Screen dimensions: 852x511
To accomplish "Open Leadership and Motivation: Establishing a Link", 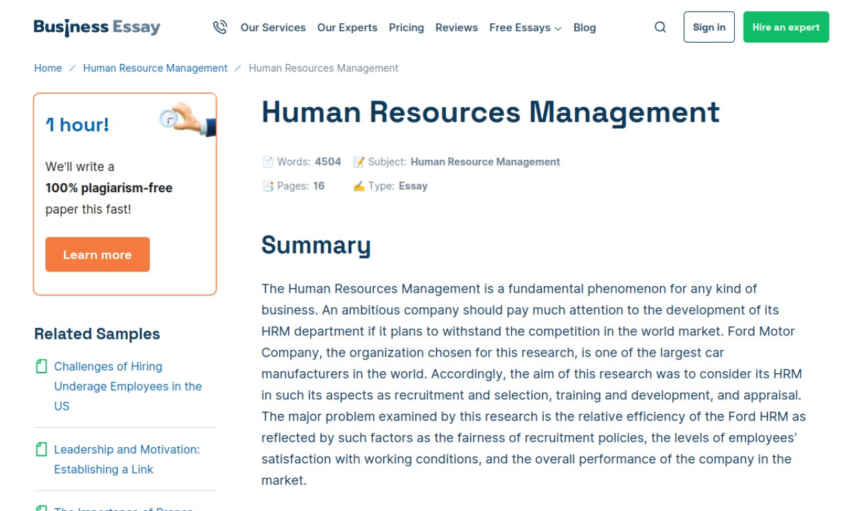I will coord(126,459).
